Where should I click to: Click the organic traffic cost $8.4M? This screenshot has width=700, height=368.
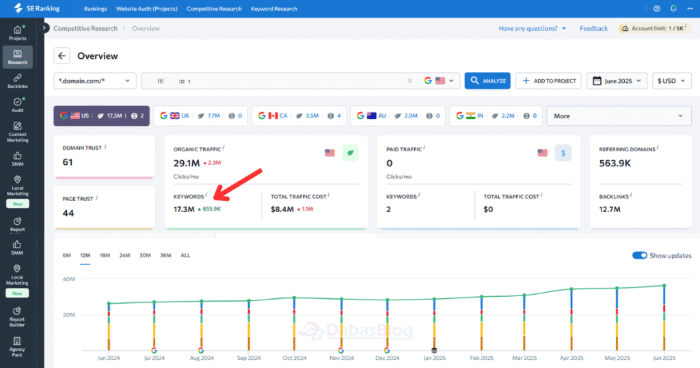pos(282,209)
